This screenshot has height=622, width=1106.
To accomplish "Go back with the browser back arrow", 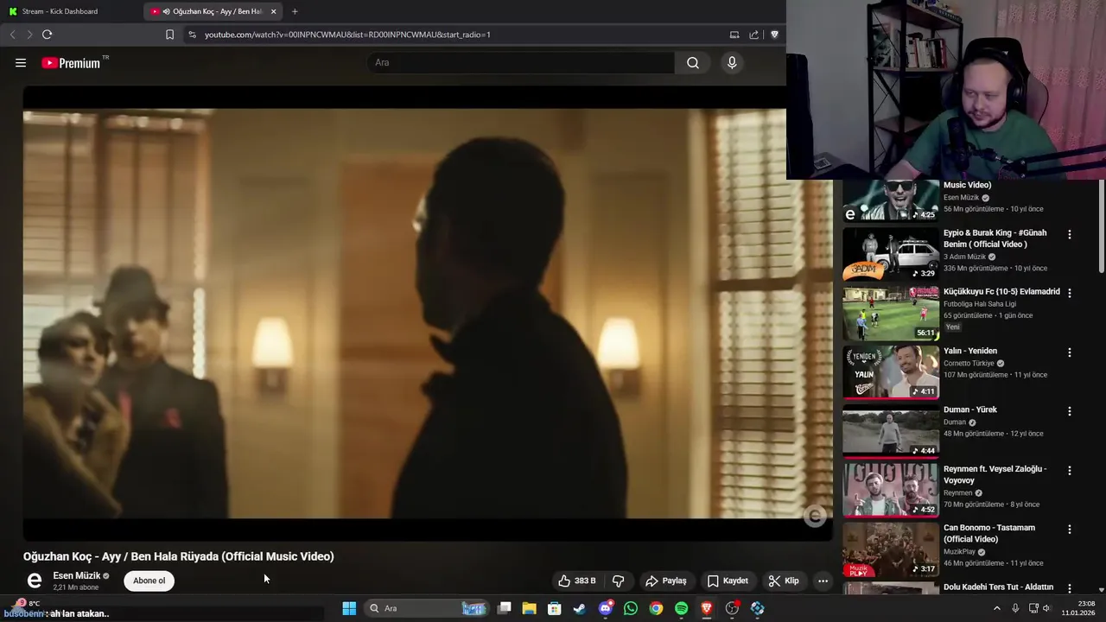I will pos(12,35).
